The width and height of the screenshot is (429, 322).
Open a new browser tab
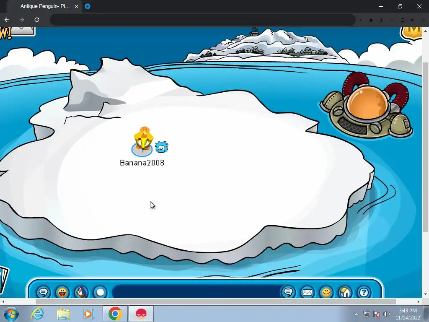tap(88, 6)
